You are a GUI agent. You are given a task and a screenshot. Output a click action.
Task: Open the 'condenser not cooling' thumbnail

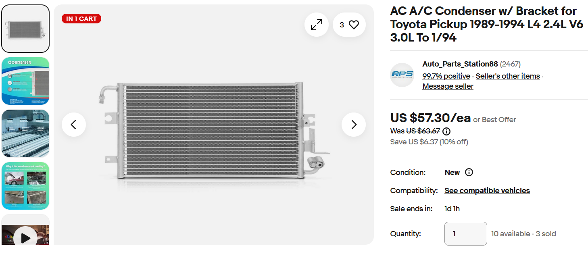25,186
